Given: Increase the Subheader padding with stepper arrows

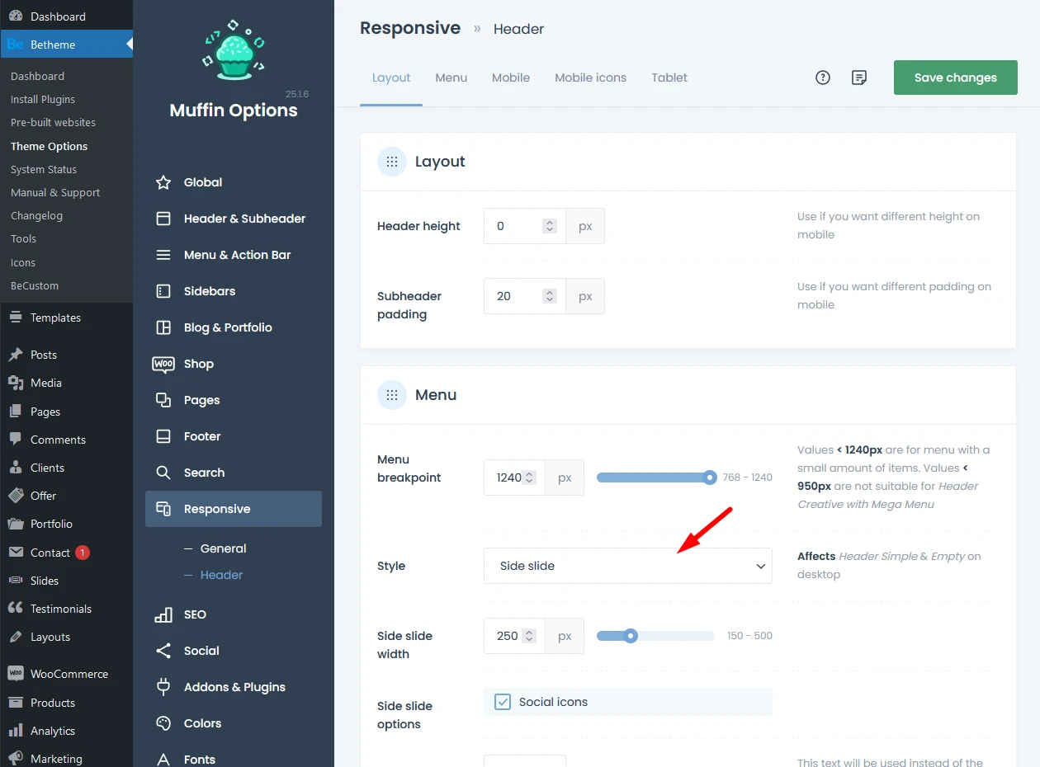Looking at the screenshot, I should coord(550,292).
